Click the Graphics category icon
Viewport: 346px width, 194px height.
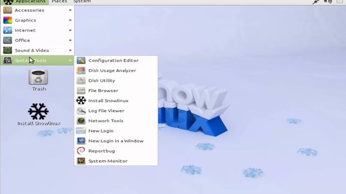(8, 20)
